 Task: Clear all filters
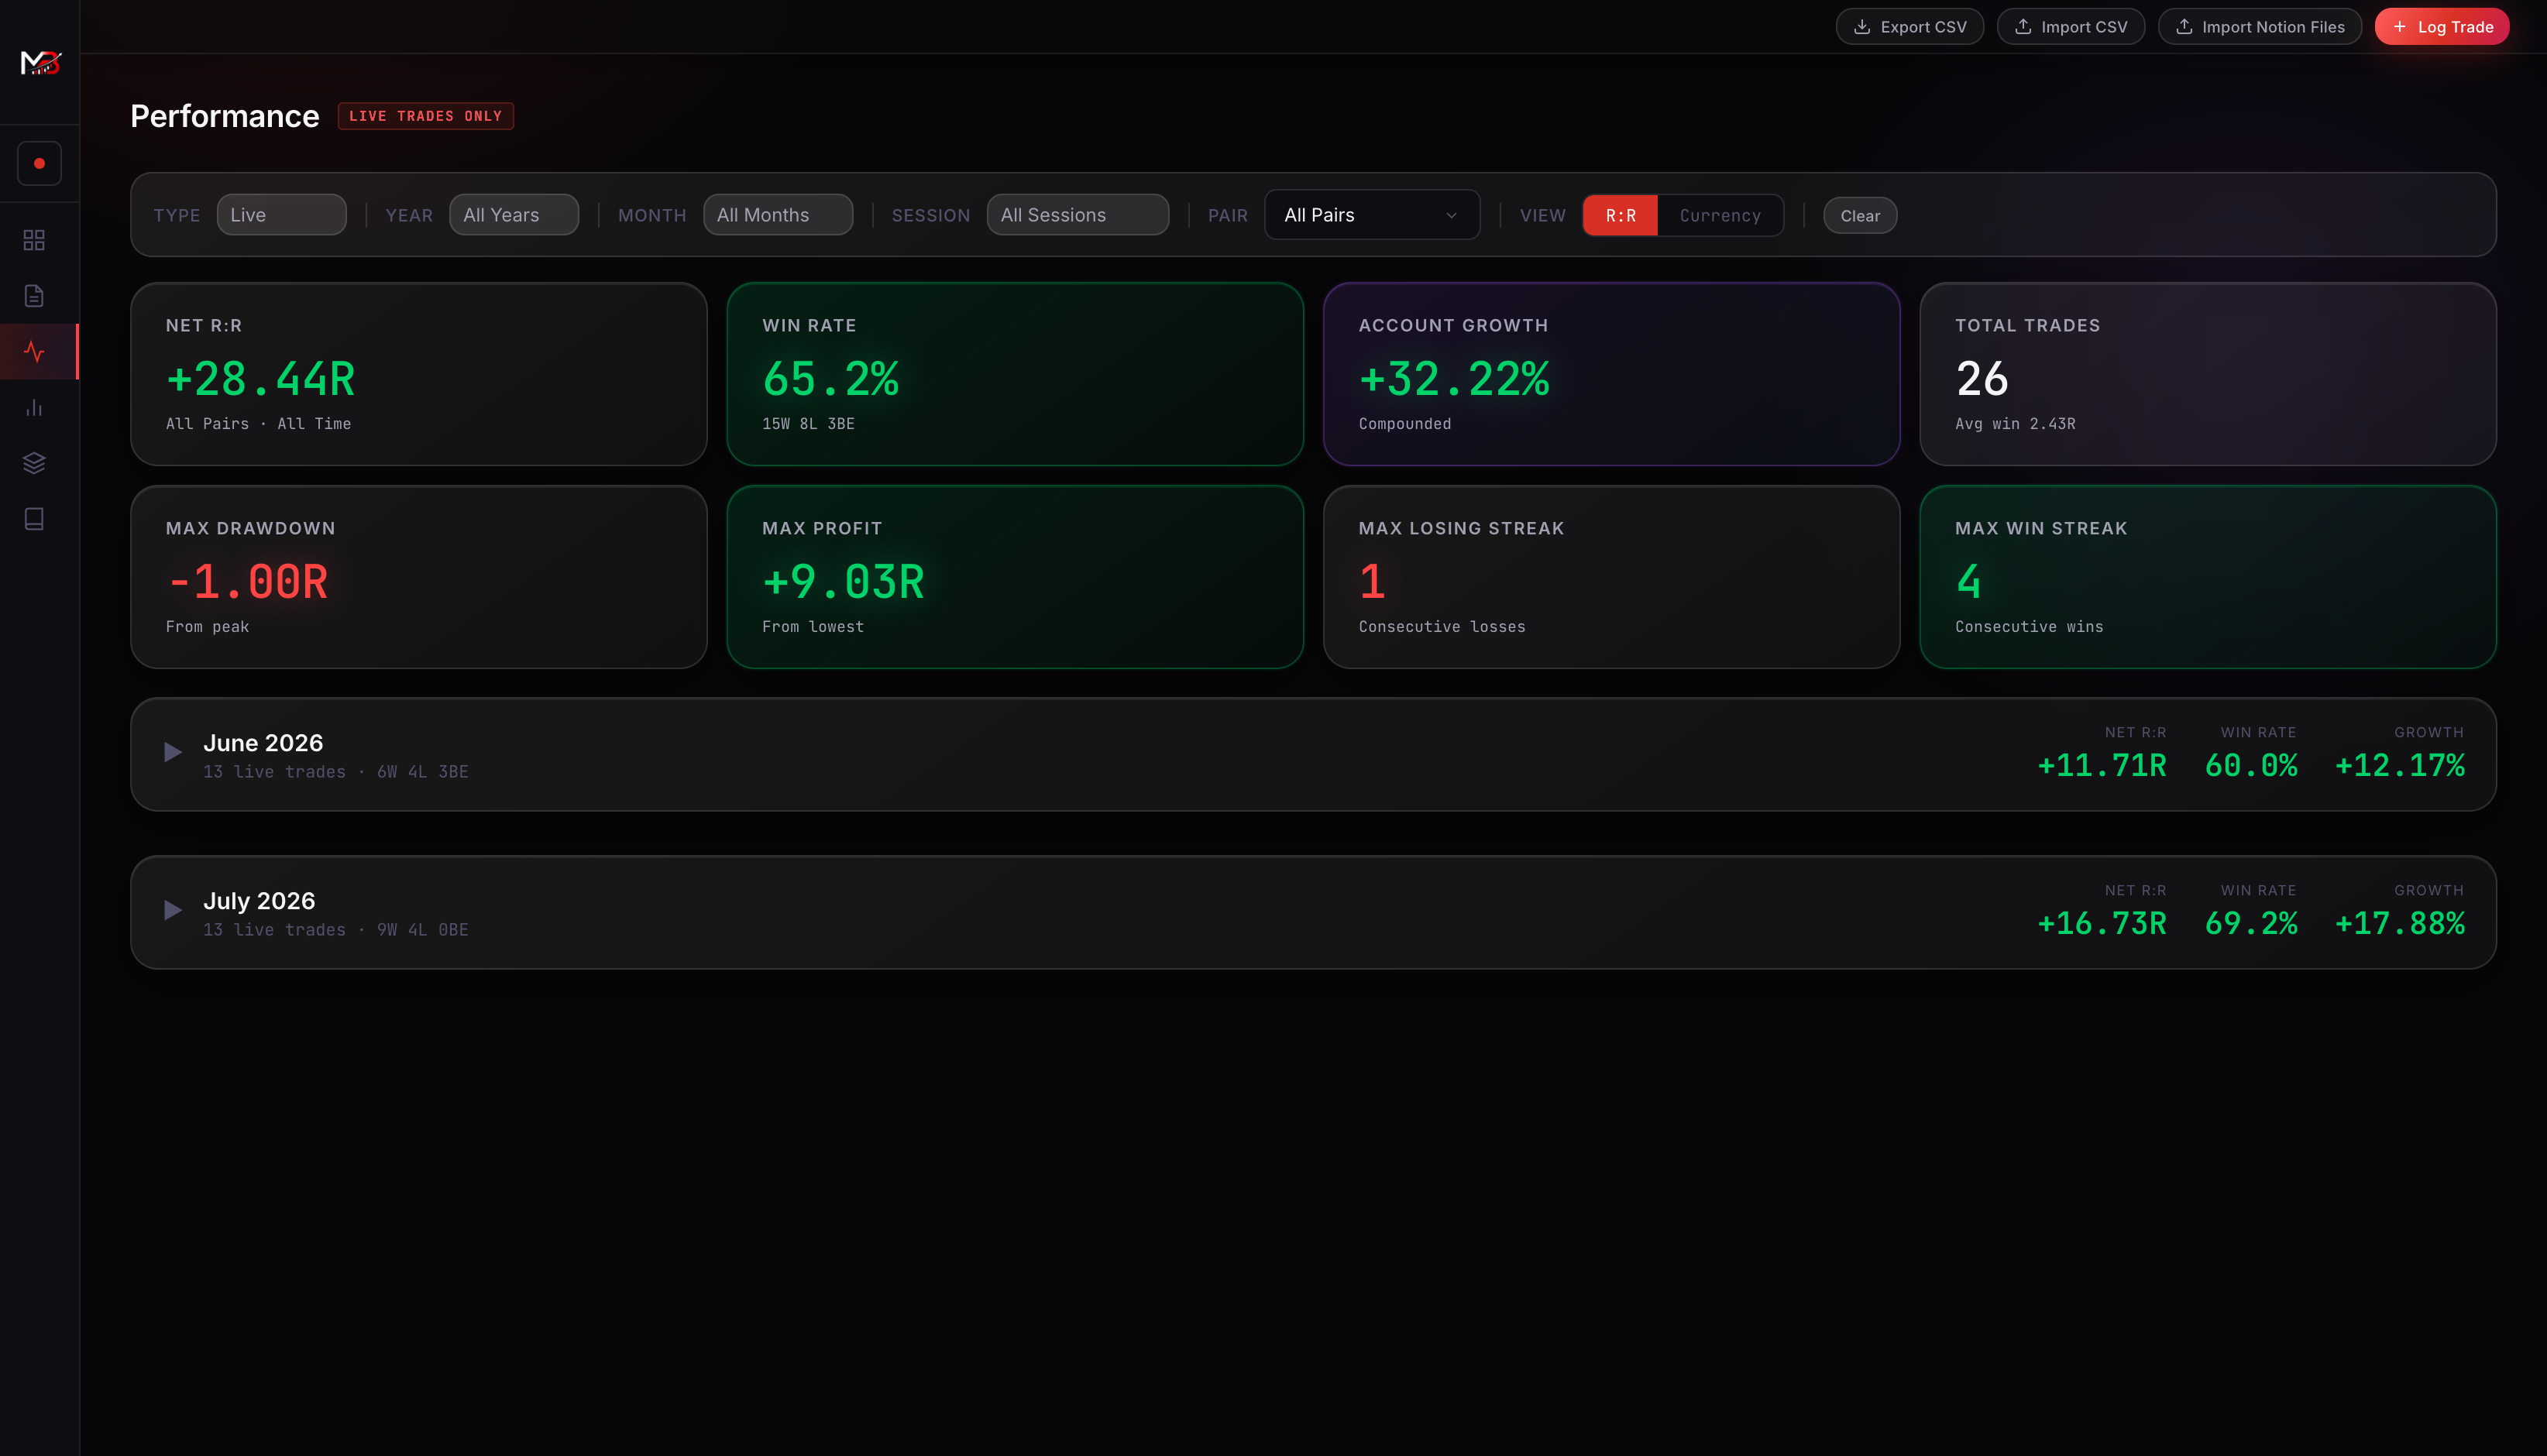[1859, 216]
